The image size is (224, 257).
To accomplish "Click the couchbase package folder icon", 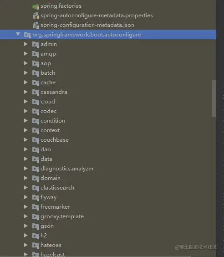I will click(x=36, y=140).
